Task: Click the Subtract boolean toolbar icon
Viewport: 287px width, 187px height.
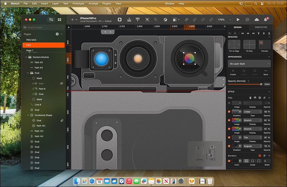Action: [195, 20]
